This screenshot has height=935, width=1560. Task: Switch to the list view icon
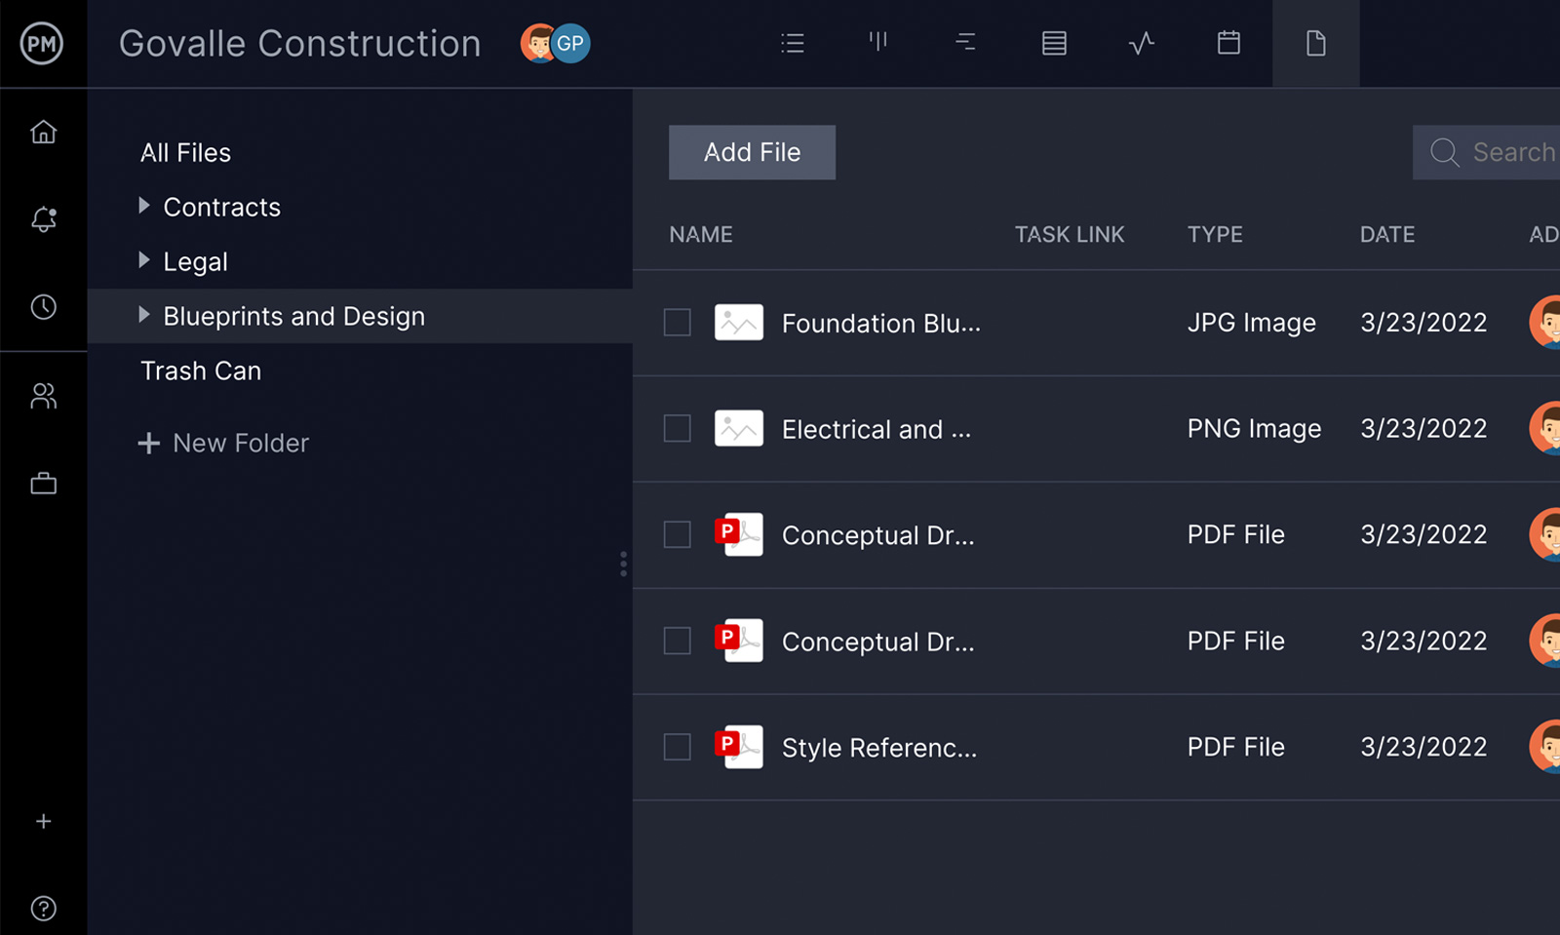tap(793, 43)
